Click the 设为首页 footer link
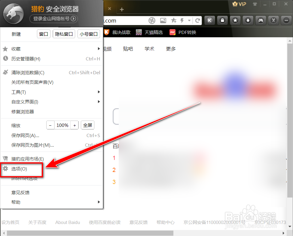Image resolution: width=293 pixels, height=236 pixels. coord(11,222)
